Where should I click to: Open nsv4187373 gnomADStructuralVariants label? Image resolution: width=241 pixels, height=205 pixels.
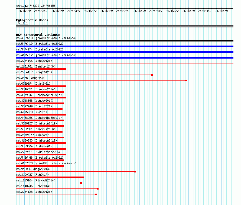click(46, 163)
